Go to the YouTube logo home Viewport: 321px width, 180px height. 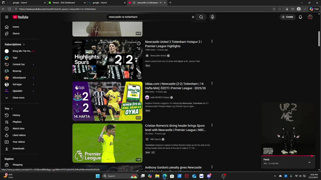pyautogui.click(x=21, y=17)
